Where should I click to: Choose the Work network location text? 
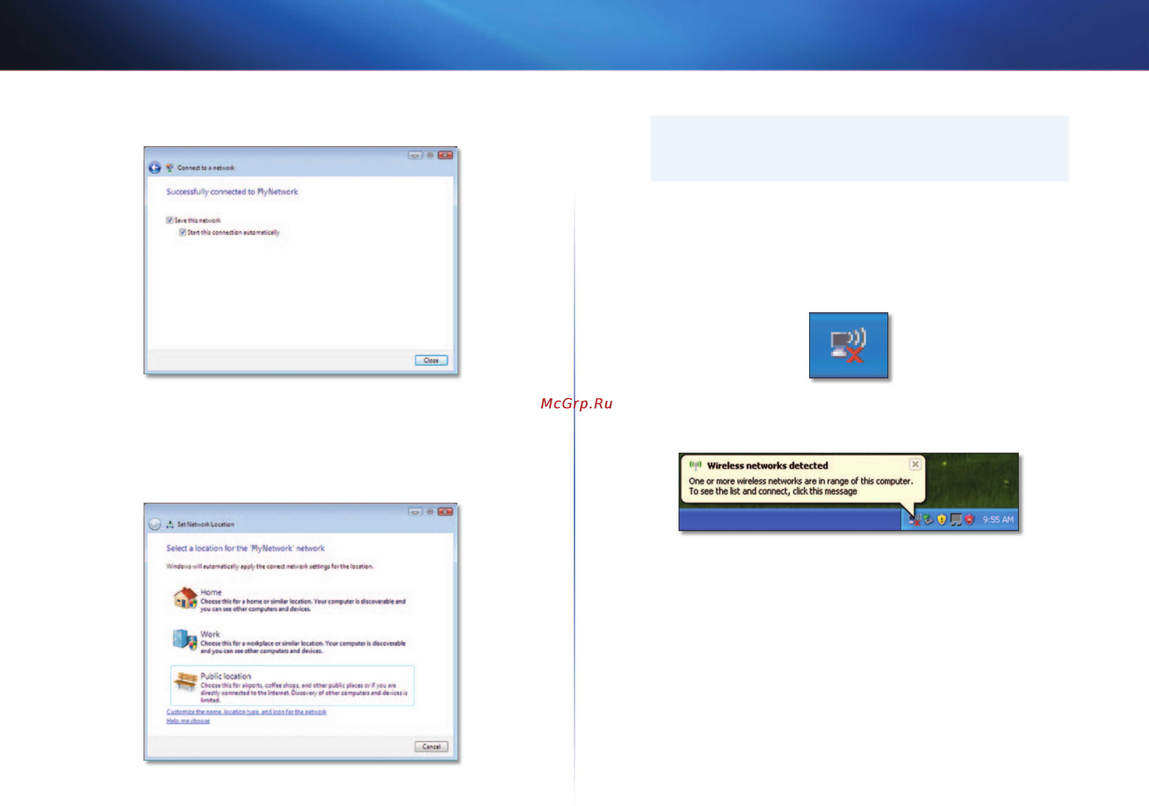[x=303, y=642]
